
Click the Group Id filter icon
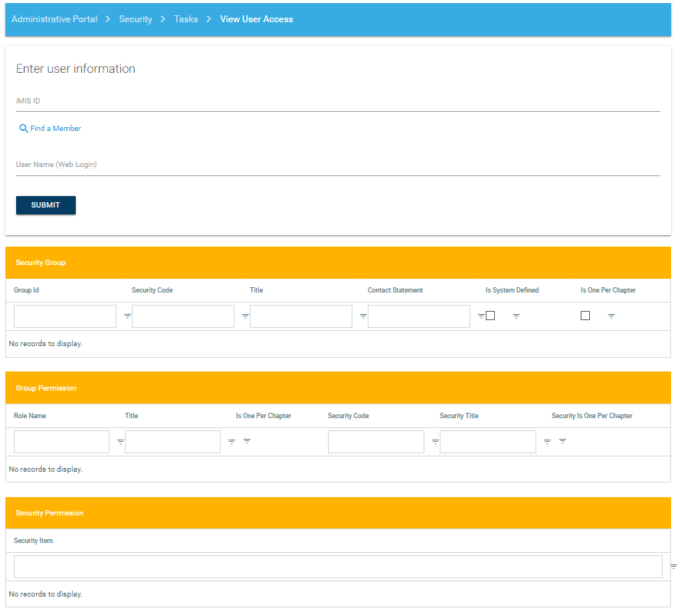128,316
